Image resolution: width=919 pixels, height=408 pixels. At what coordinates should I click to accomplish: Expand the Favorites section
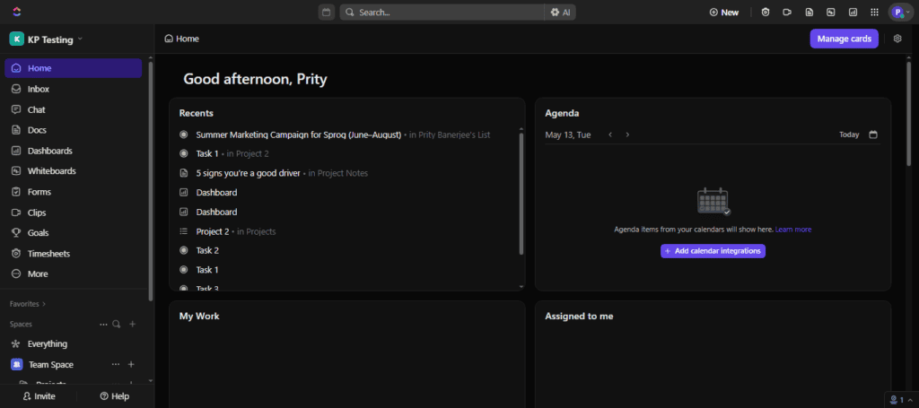28,304
